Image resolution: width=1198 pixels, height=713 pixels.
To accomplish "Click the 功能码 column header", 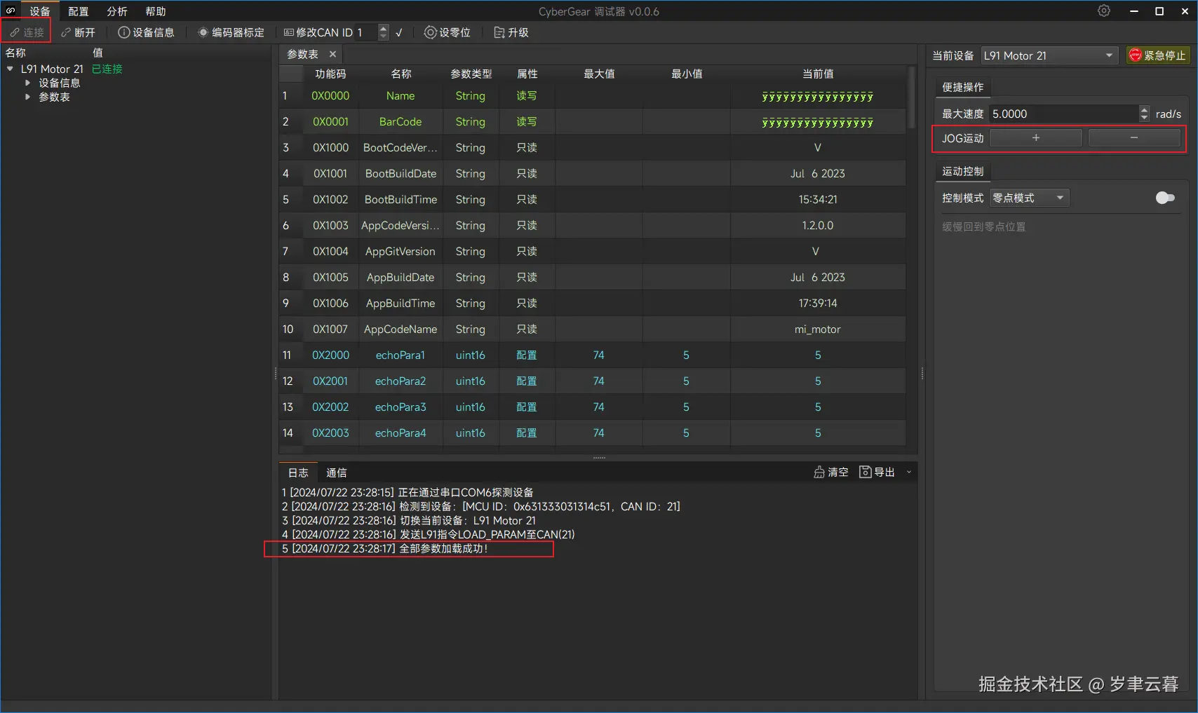I will [330, 74].
